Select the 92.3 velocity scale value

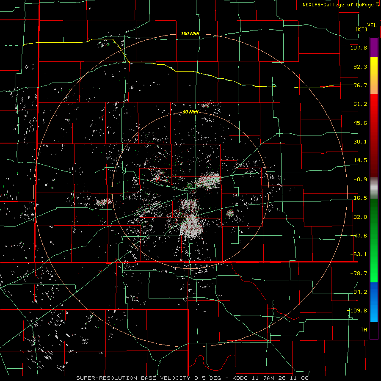pos(360,66)
